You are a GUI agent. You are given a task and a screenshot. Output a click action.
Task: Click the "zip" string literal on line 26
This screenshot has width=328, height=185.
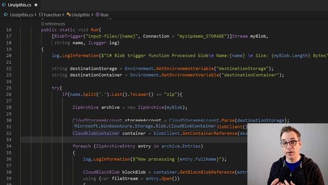click(x=171, y=95)
